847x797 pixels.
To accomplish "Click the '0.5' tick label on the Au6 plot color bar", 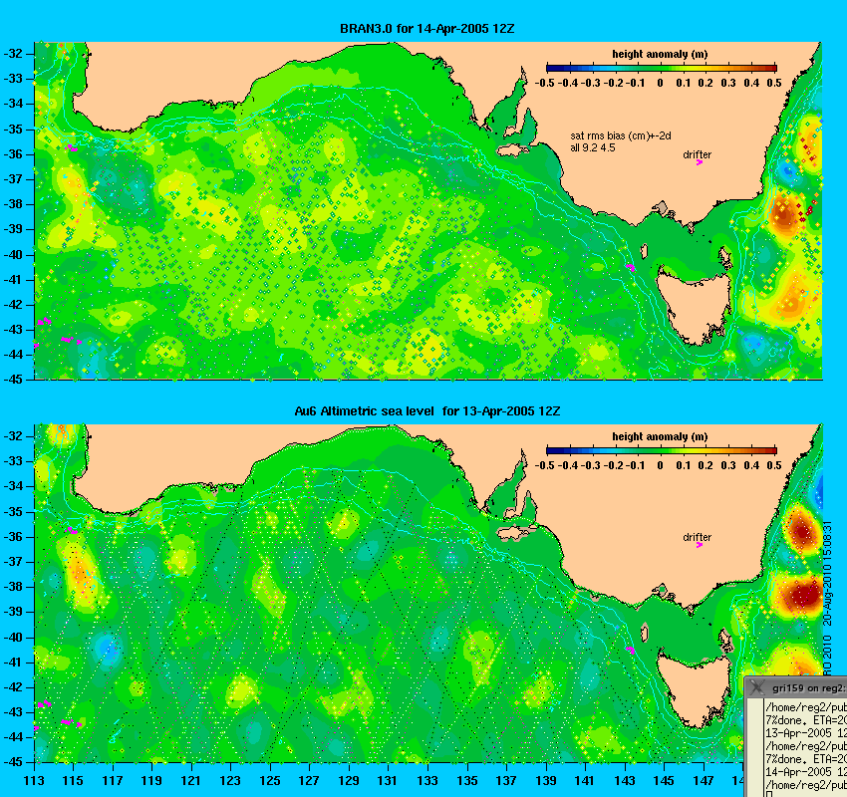I will click(x=774, y=465).
